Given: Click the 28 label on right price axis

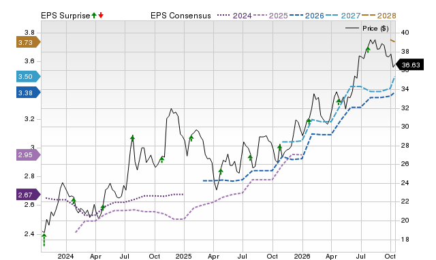Looking at the screenshot, I should [405, 145].
